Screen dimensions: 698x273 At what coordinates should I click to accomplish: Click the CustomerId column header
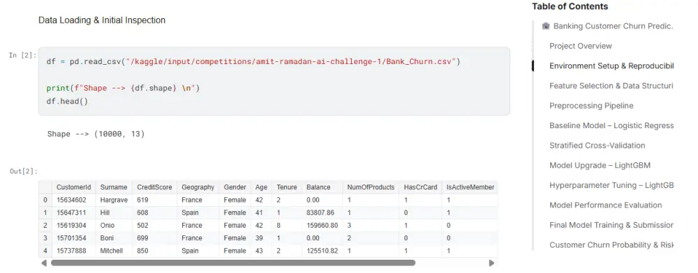pos(74,187)
